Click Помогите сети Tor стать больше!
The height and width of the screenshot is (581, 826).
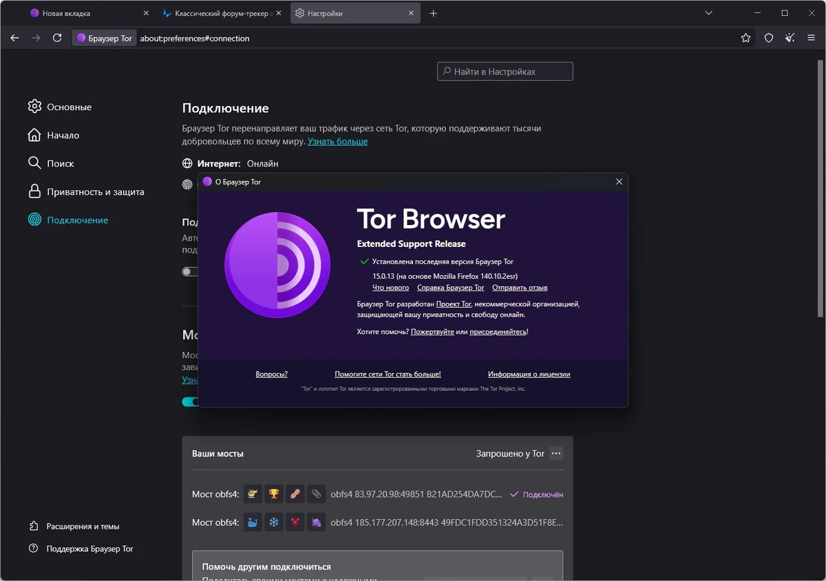click(x=388, y=374)
